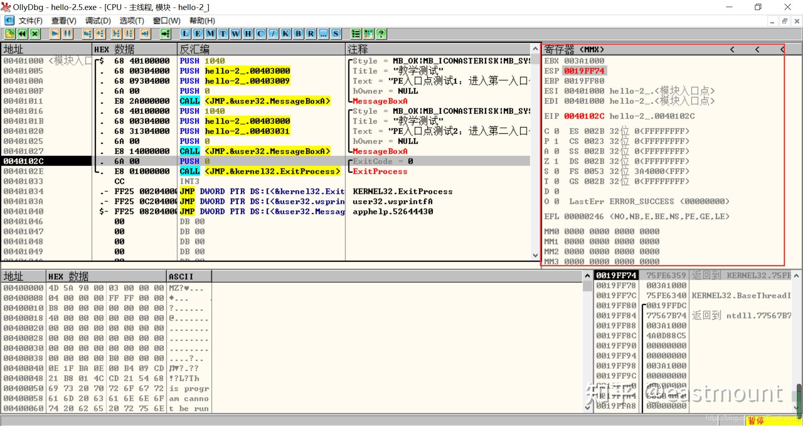Open the 调试(D) menu
803x426 pixels.
tap(98, 20)
